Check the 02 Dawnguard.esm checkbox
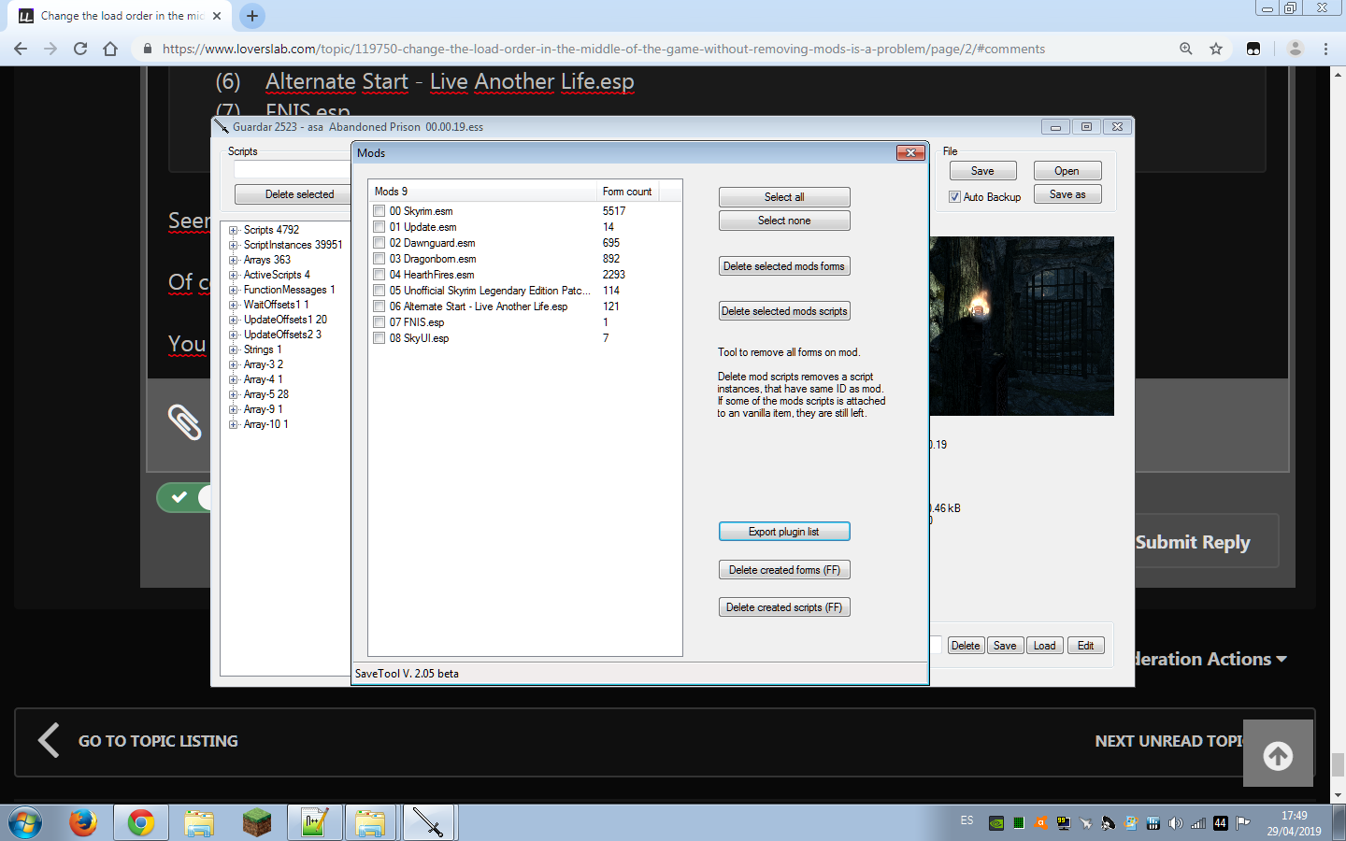The height and width of the screenshot is (841, 1346). [x=379, y=243]
